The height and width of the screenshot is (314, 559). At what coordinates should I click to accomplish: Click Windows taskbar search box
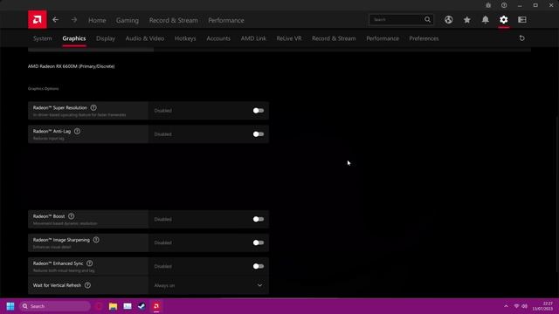pyautogui.click(x=54, y=306)
